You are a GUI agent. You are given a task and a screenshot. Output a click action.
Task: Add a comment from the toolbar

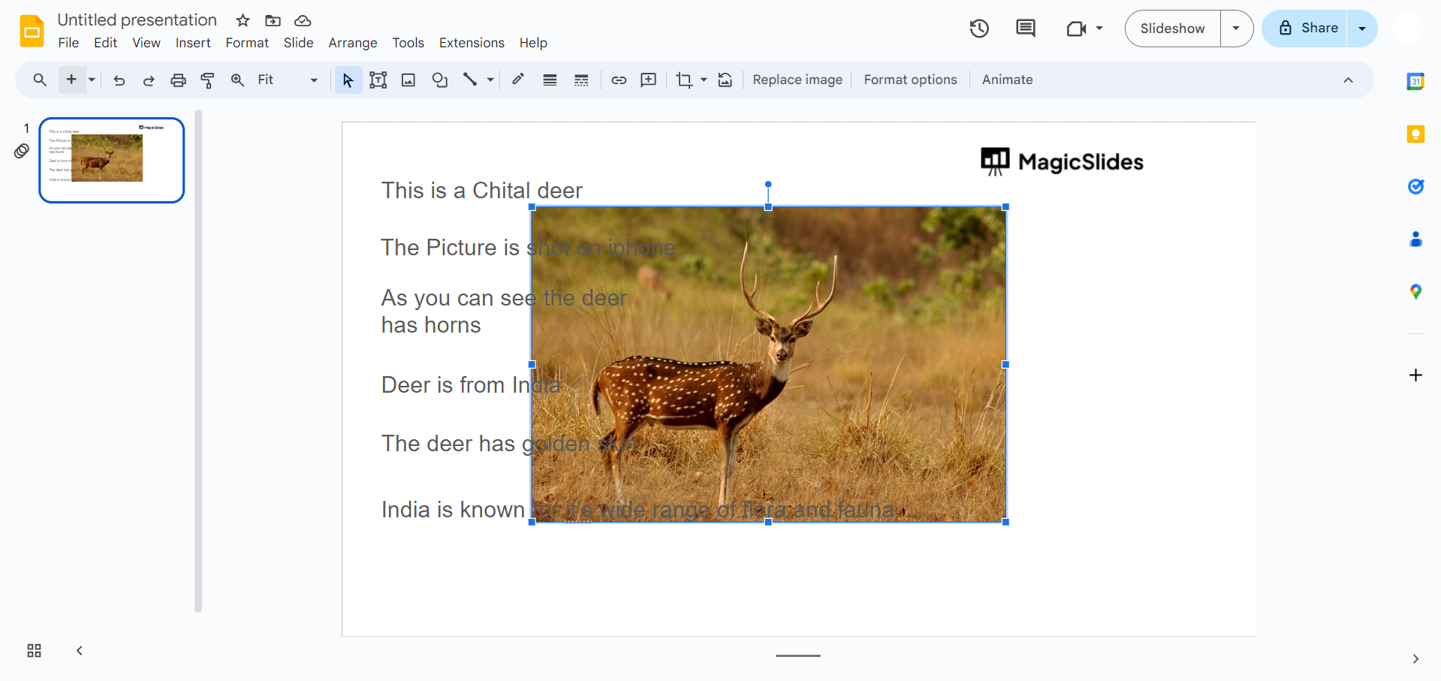tap(649, 80)
